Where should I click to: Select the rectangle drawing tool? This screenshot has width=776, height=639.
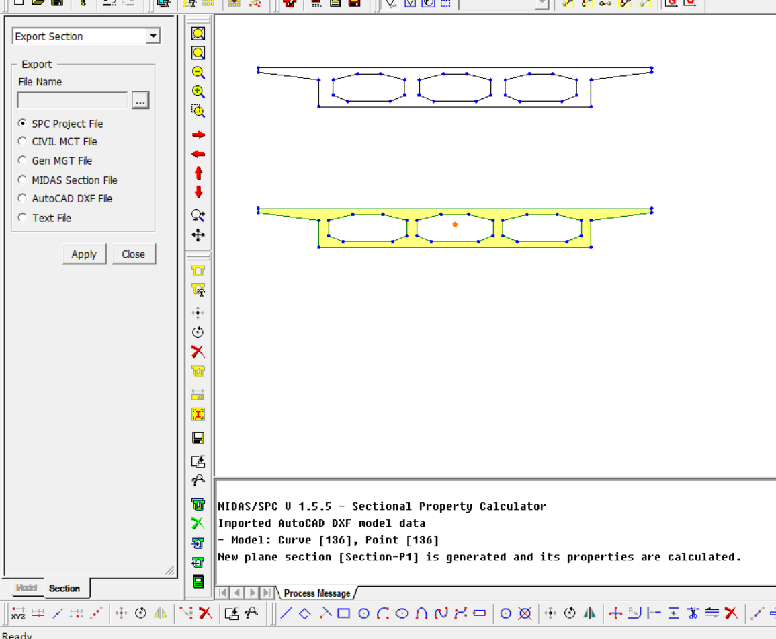344,613
